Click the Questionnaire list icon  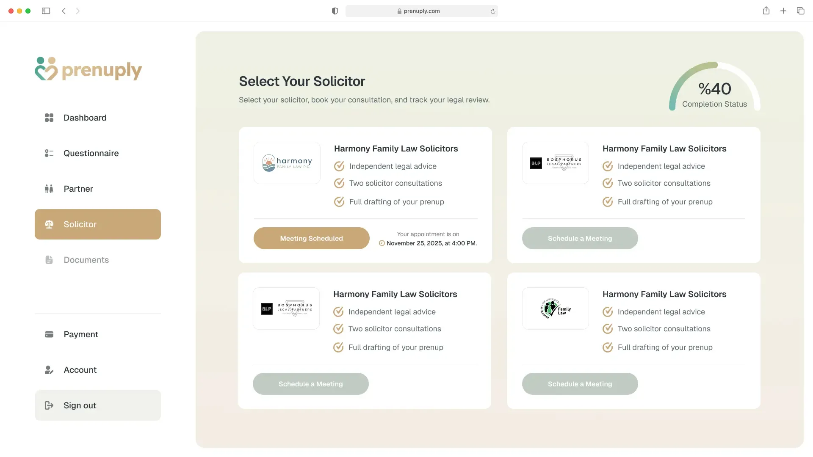(49, 153)
